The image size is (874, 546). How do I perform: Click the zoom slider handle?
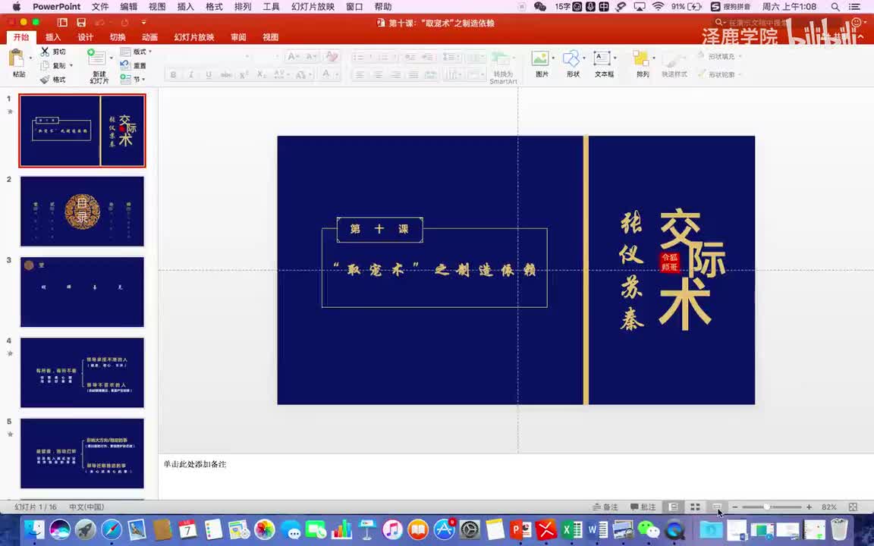767,507
